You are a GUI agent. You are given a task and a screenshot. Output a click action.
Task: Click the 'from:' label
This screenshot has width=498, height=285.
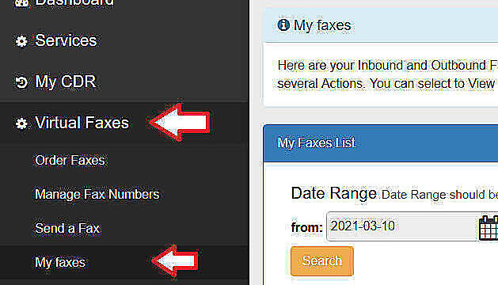coord(307,227)
